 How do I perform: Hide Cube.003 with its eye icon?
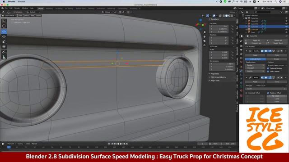(x=286, y=27)
